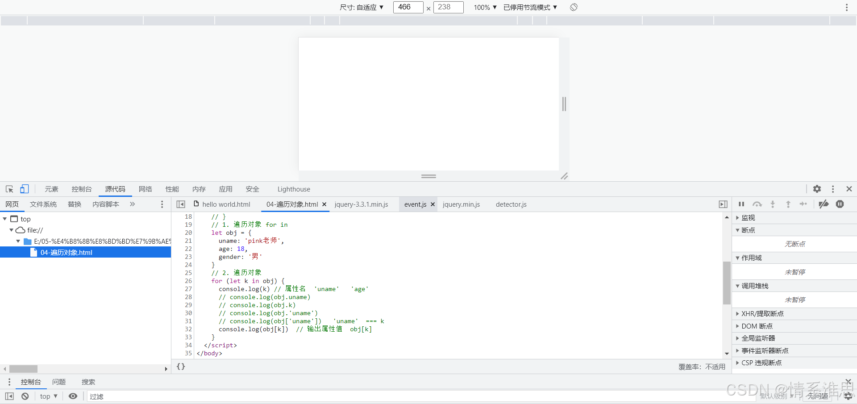The height and width of the screenshot is (404, 857).
Task: Click the viewport width input field
Action: (x=408, y=7)
